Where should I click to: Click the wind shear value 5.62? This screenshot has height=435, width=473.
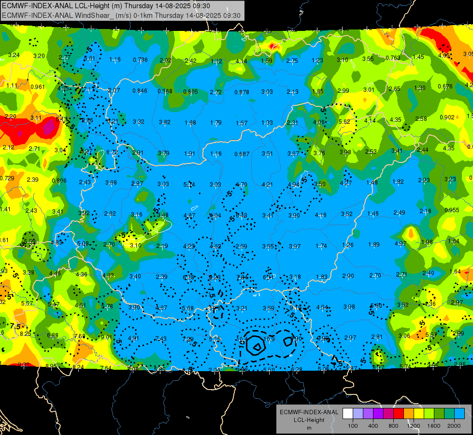pyautogui.click(x=344, y=122)
